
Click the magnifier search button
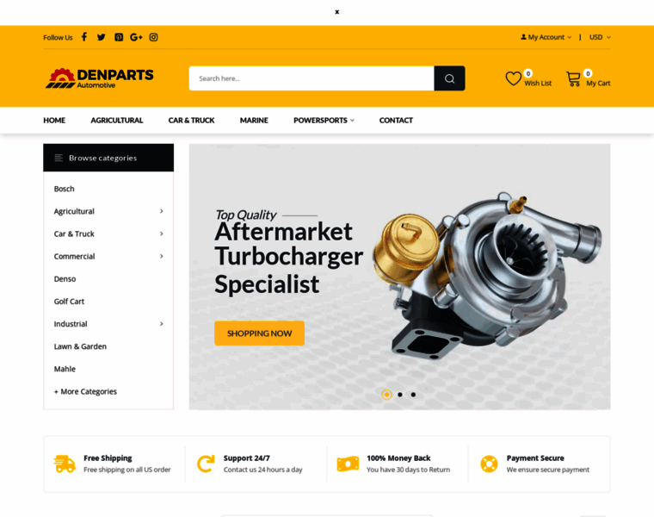click(449, 78)
